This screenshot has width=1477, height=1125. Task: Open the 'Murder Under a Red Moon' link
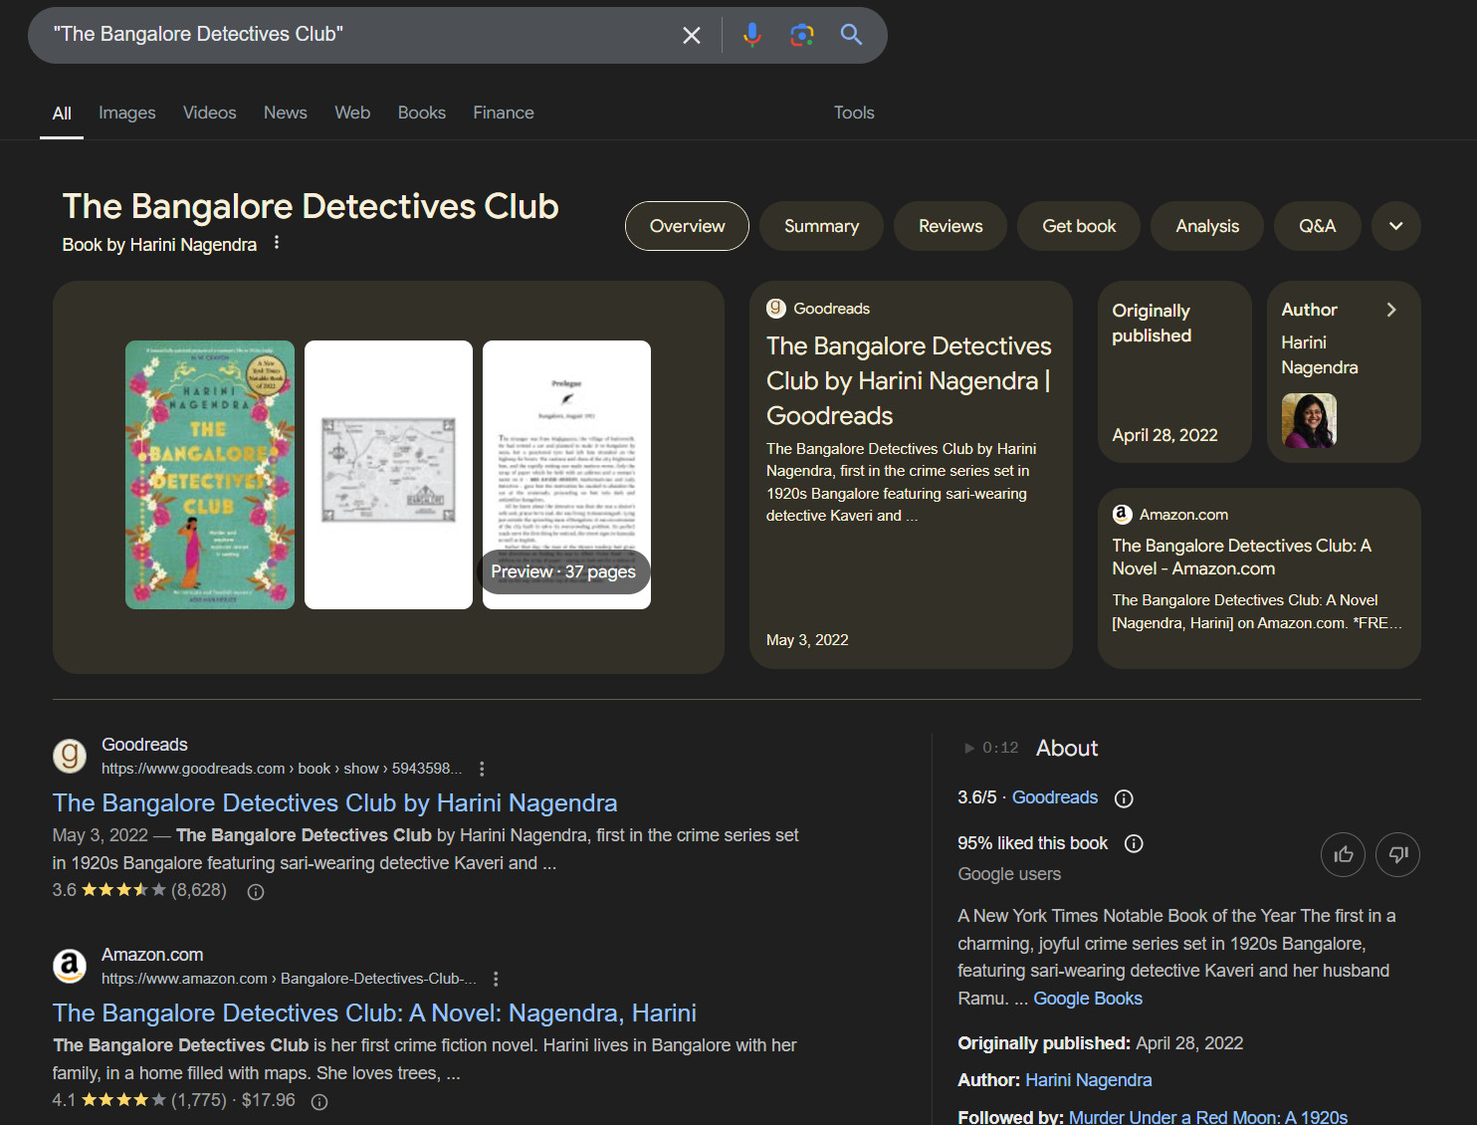[x=1208, y=1117]
